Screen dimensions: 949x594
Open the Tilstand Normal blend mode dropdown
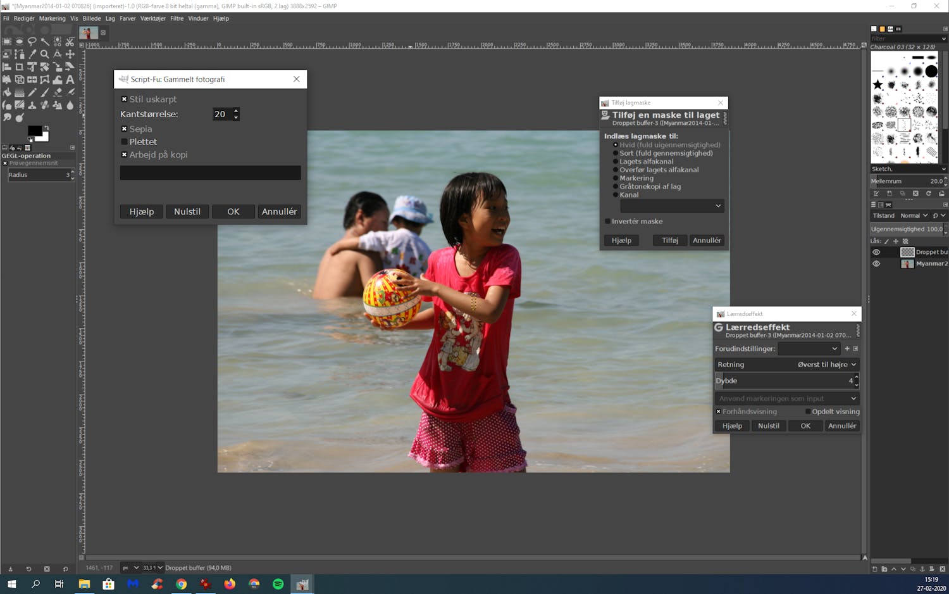(914, 215)
